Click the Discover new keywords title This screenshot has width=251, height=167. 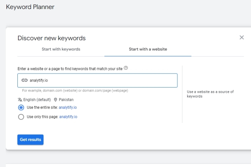pyautogui.click(x=52, y=38)
